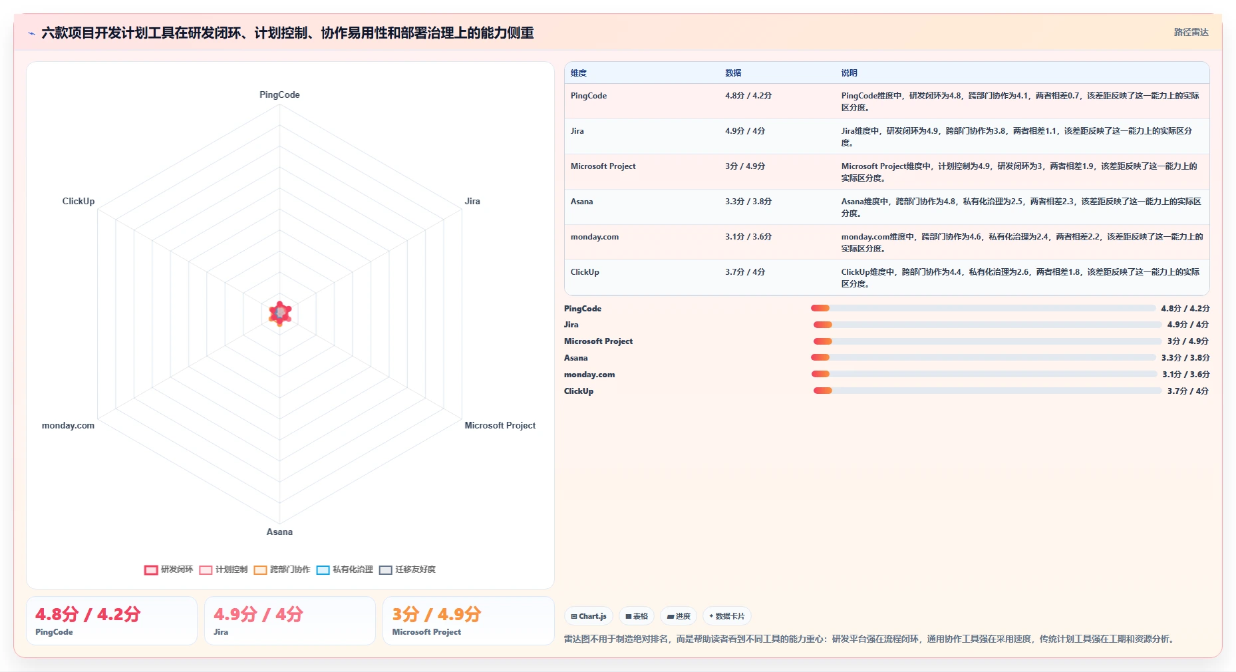Click the ClickUp axis label on radar

tap(78, 201)
